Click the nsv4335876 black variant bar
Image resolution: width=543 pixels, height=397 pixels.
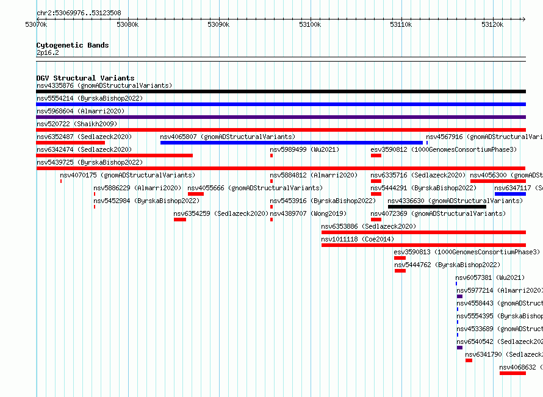[x=281, y=91]
